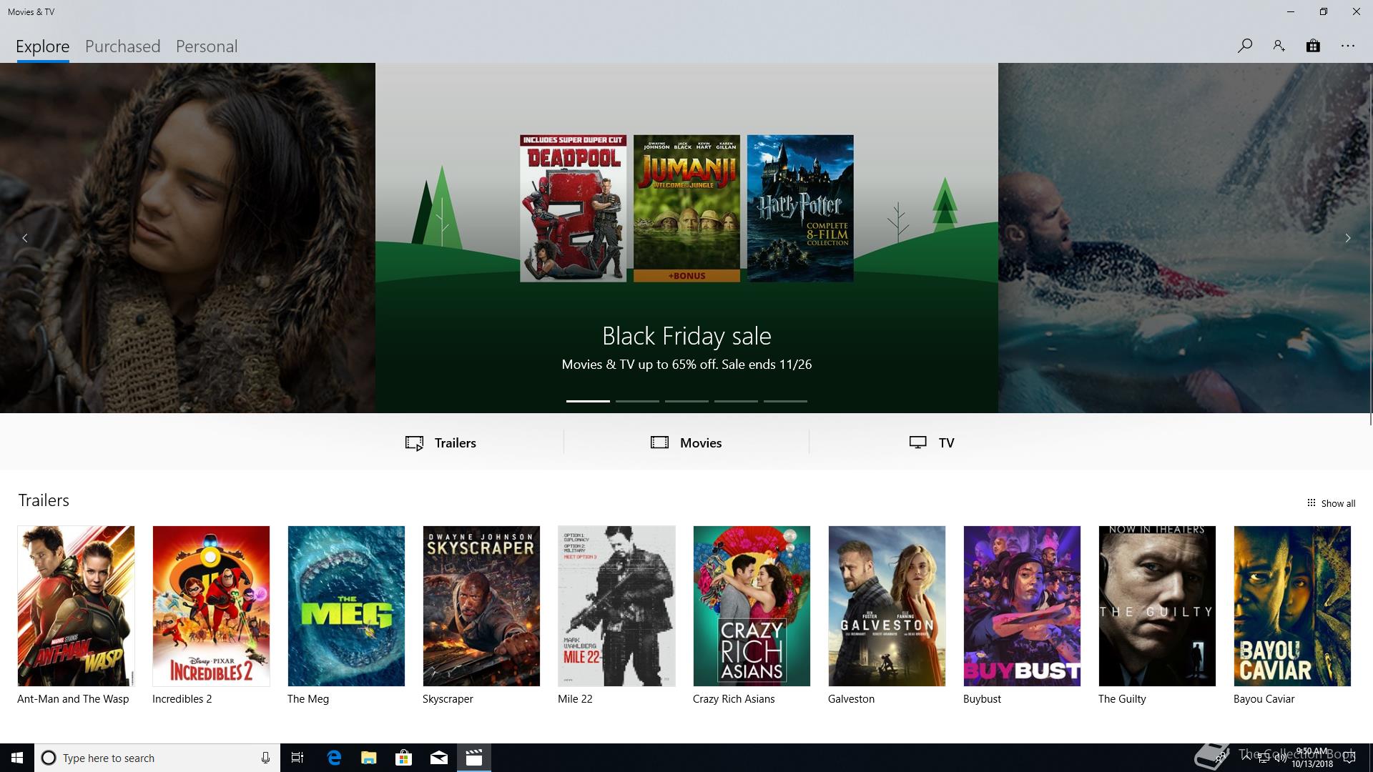The height and width of the screenshot is (772, 1373).
Task: Open File Explorer from taskbar
Action: tap(369, 758)
